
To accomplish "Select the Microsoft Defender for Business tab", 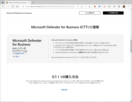I will [18, 3].
